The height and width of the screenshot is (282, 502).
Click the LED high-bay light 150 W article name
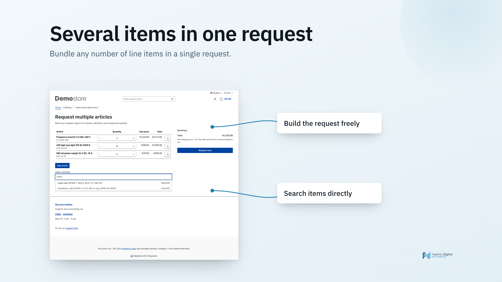tap(73, 145)
